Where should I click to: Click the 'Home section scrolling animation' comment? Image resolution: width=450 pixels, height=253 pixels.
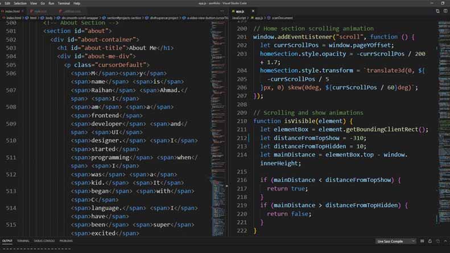tap(313, 28)
